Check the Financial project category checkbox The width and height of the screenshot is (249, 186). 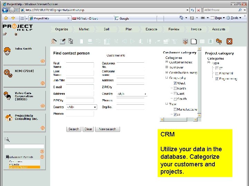[217, 73]
